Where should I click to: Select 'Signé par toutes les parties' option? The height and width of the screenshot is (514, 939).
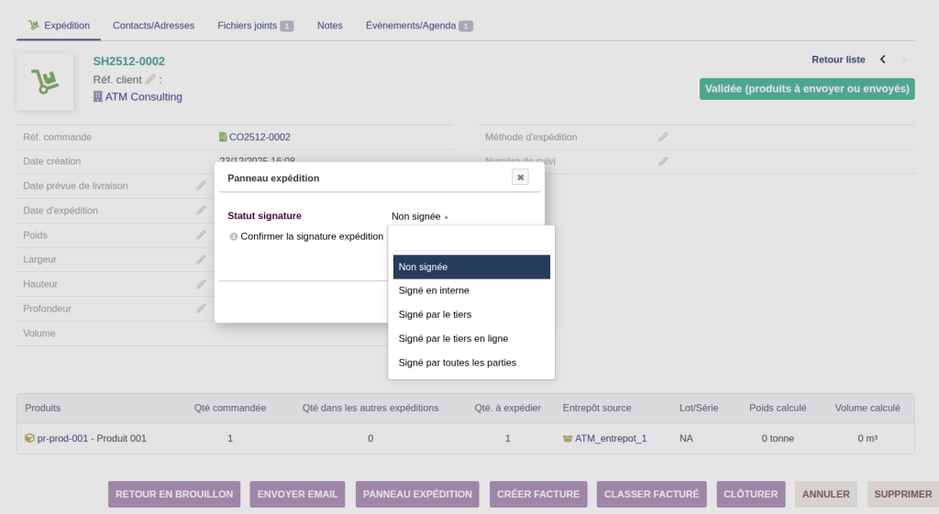click(457, 362)
